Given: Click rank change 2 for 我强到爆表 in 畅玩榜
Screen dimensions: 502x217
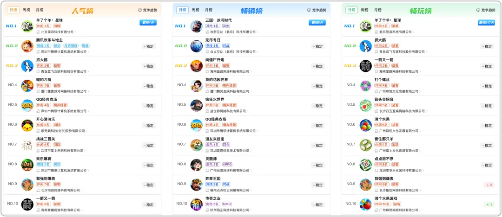Looking at the screenshot, I should [489, 185].
